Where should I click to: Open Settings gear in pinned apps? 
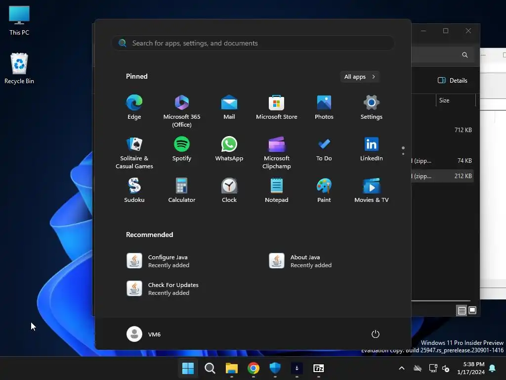(372, 107)
